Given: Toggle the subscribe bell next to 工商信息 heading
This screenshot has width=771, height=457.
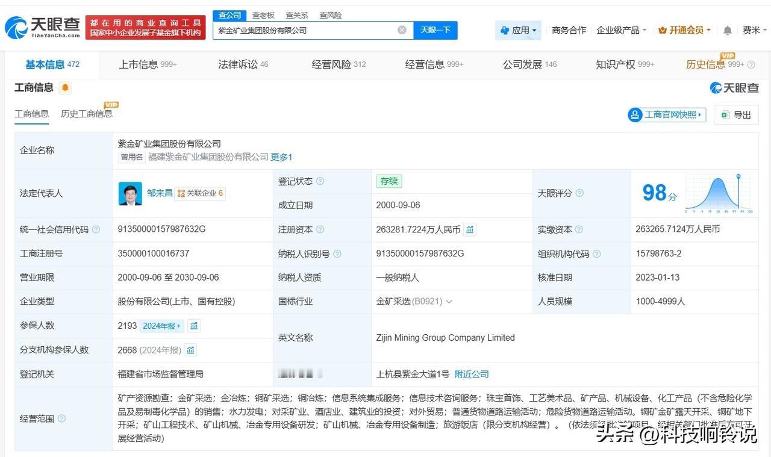Looking at the screenshot, I should pyautogui.click(x=65, y=87).
